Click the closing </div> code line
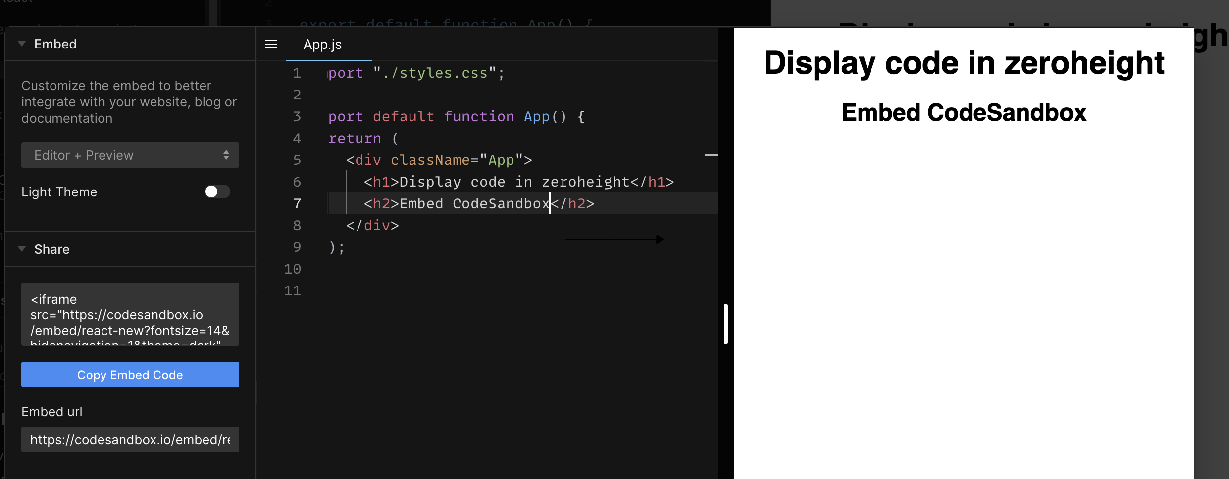 click(x=372, y=226)
